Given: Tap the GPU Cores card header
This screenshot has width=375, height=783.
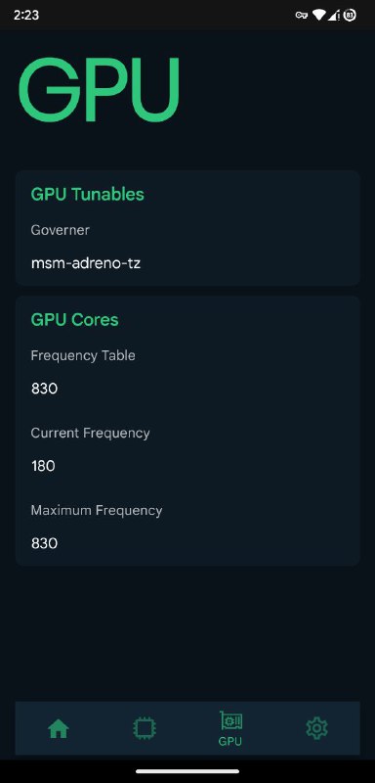Looking at the screenshot, I should [74, 320].
